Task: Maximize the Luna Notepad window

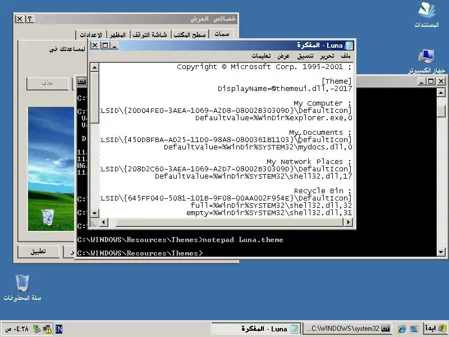Action: pos(105,45)
